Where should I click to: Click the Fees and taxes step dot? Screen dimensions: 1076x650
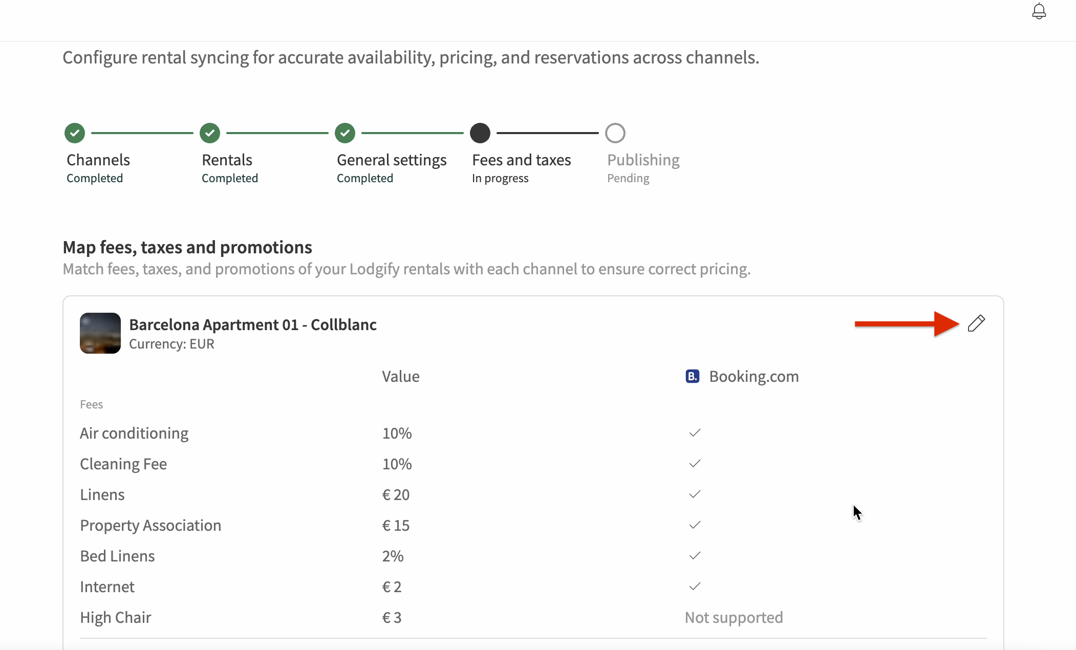480,133
